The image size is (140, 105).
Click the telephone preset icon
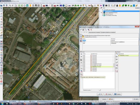[86, 6]
